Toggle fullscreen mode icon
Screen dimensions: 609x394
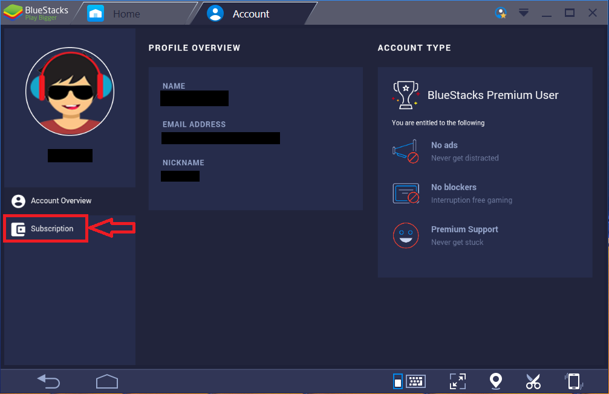pos(458,381)
